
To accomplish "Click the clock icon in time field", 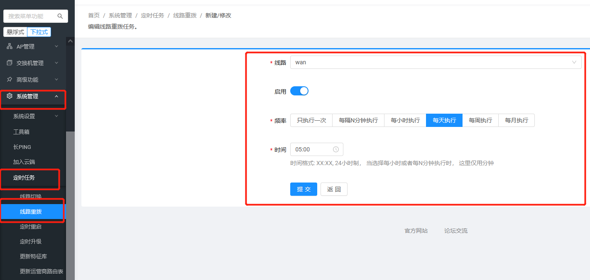I will (x=336, y=149).
